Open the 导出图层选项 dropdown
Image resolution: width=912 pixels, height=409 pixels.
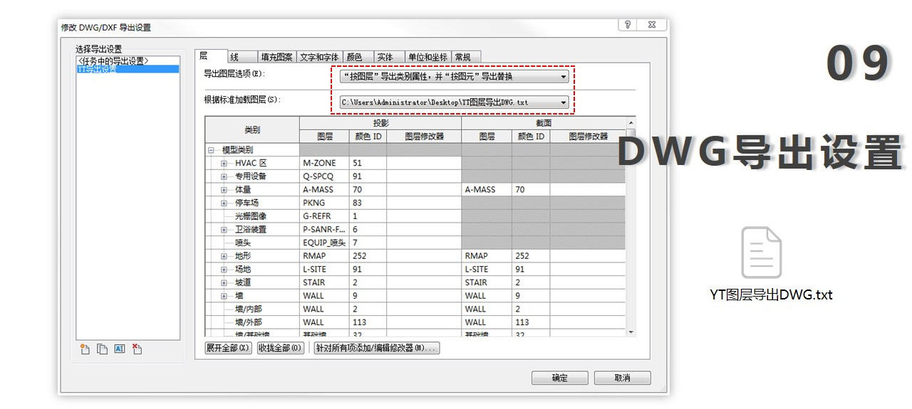coord(455,76)
